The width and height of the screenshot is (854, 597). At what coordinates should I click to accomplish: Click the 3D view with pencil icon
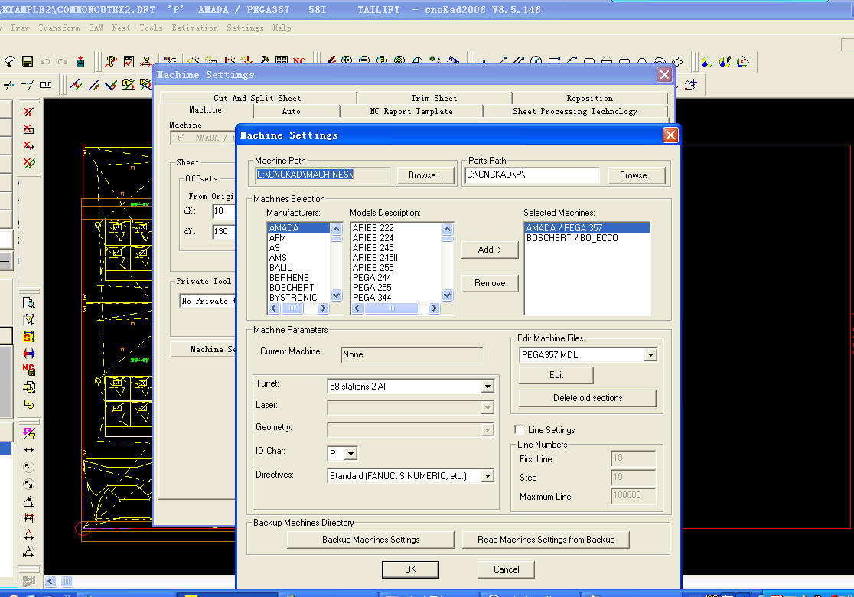(x=725, y=61)
